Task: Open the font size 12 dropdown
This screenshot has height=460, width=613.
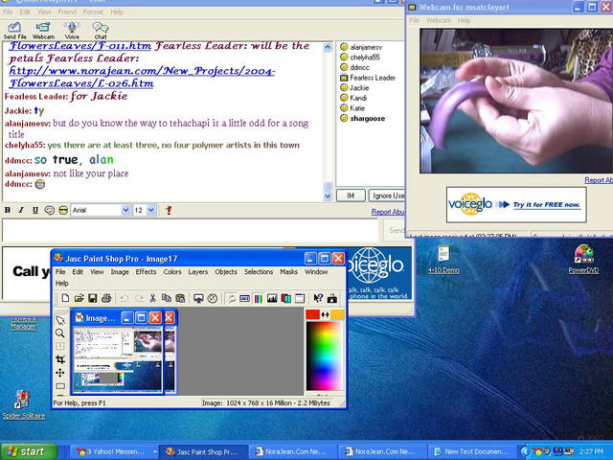Action: (151, 210)
